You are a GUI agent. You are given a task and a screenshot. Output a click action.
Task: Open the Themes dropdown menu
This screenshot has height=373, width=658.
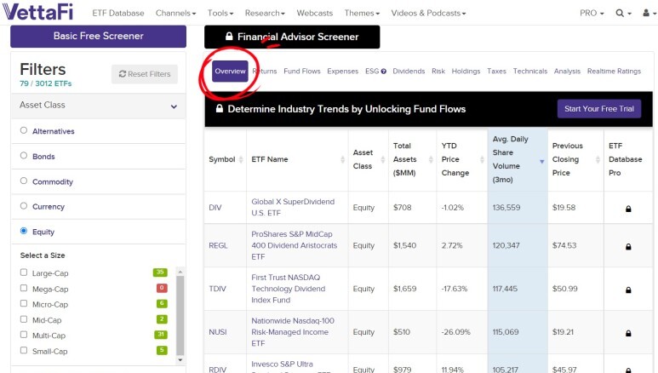coord(362,13)
